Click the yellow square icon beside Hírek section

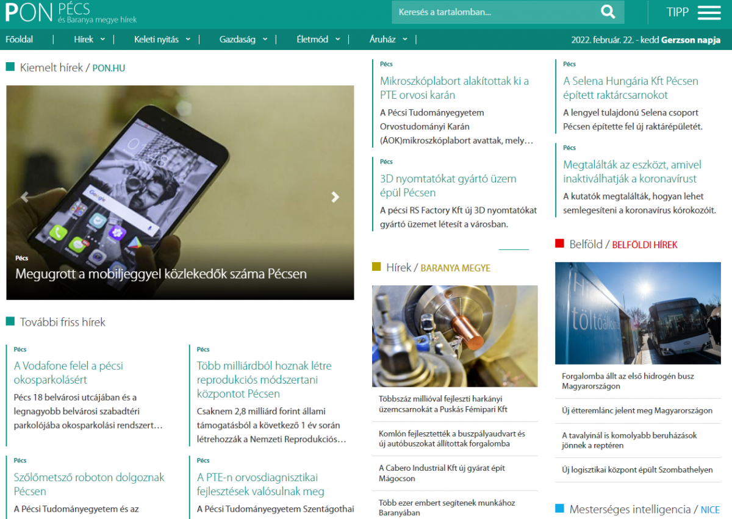(x=376, y=267)
